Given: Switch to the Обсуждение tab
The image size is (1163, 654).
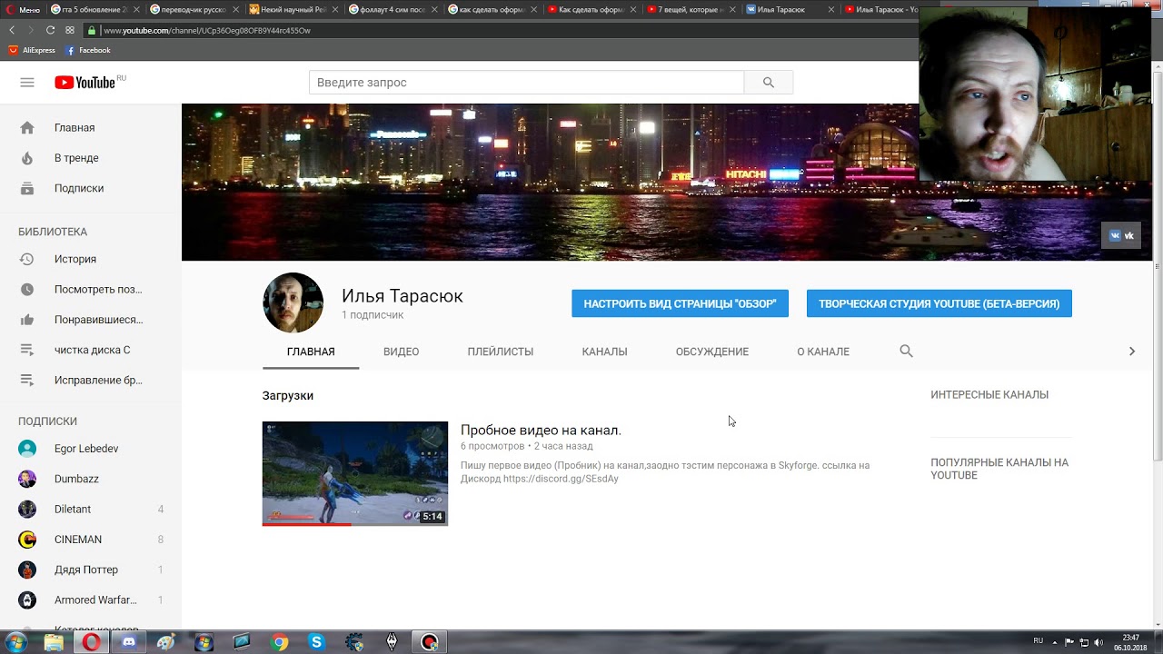Looking at the screenshot, I should pos(712,352).
